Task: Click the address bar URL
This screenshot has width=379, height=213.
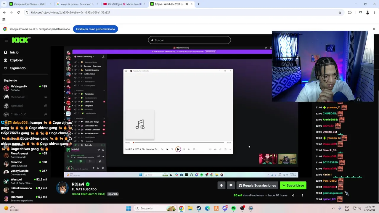Action: (x=70, y=12)
